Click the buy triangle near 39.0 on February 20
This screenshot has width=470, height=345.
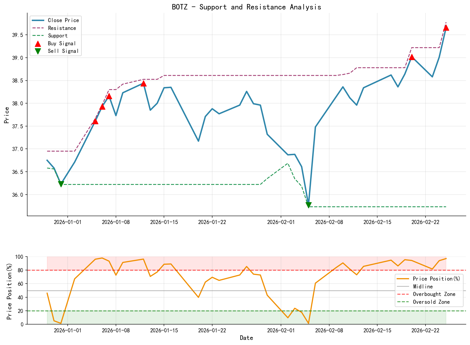pos(412,57)
